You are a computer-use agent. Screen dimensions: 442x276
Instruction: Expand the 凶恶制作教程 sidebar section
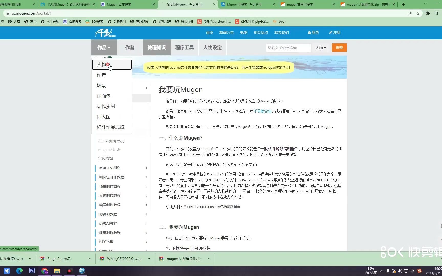point(123,205)
